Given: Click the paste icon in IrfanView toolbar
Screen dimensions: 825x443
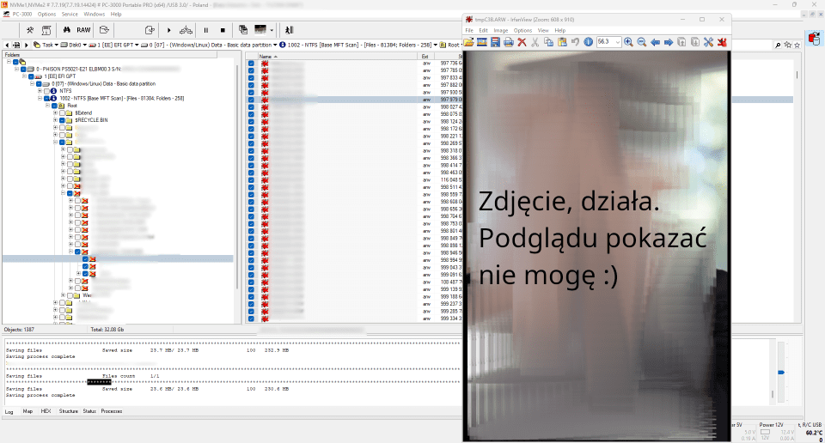Looking at the screenshot, I should coord(562,42).
